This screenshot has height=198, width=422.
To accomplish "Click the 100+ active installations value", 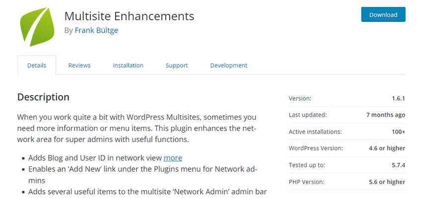I will (x=397, y=132).
